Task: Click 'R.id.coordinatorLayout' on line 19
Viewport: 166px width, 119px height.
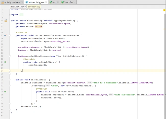Action: 74,47
